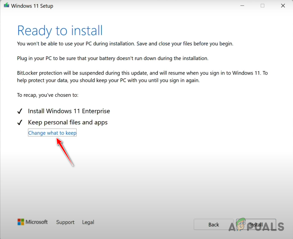Click the Ready to install heading
The width and height of the screenshot is (293, 239).
click(x=60, y=31)
